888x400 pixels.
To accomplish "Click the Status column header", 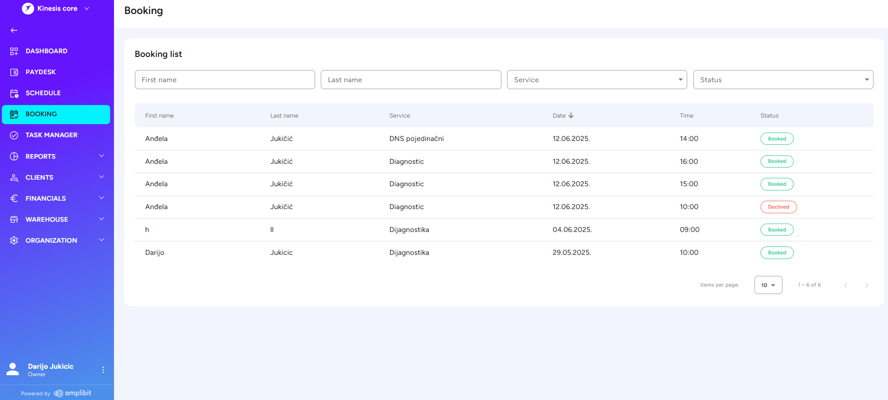I will click(769, 116).
